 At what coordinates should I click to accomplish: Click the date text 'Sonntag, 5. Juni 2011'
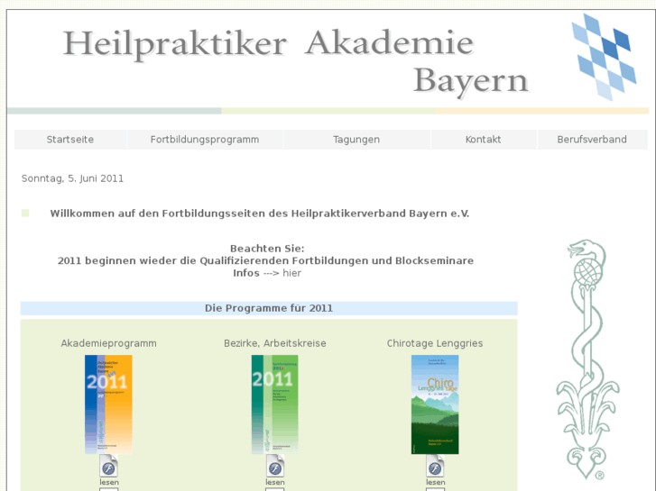72,179
